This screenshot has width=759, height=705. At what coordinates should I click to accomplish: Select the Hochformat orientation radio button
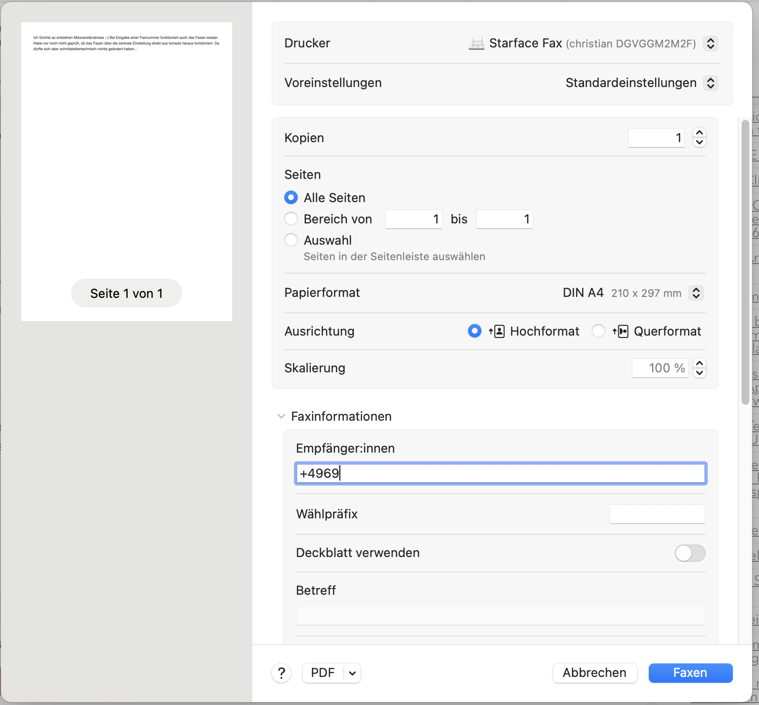click(475, 331)
